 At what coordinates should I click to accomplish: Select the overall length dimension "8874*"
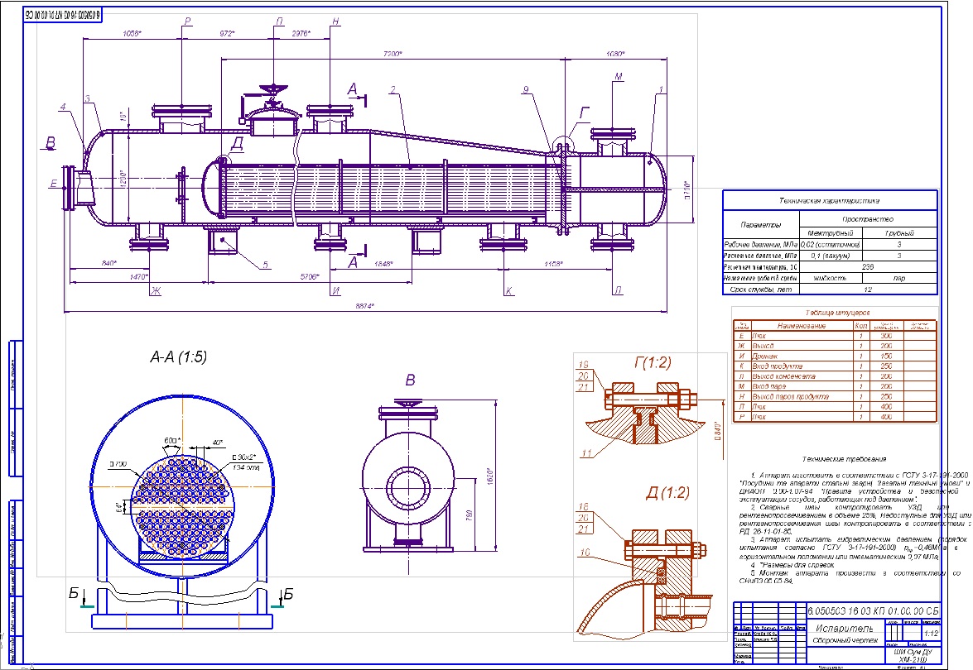pos(365,305)
